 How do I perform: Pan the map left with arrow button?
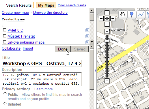tap(101, 18)
